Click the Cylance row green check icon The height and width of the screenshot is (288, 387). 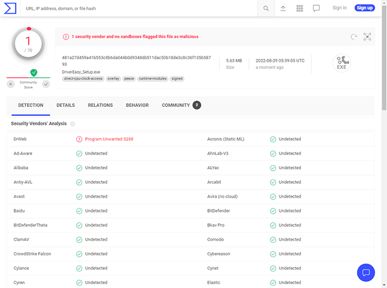pyautogui.click(x=79, y=268)
